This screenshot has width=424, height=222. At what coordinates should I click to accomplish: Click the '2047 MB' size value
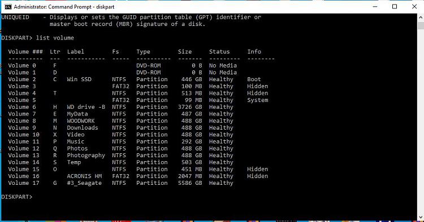190,176
